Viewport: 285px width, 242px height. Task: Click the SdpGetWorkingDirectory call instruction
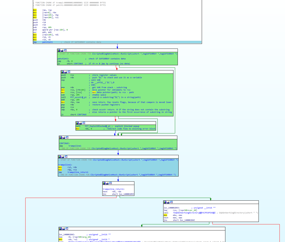[x=190, y=213]
